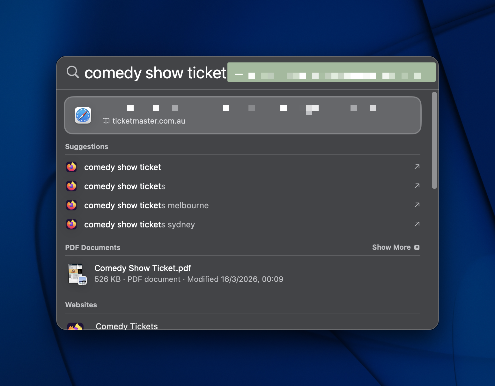Expand more PDF Documents via Show More
The width and height of the screenshot is (495, 386).
[391, 247]
